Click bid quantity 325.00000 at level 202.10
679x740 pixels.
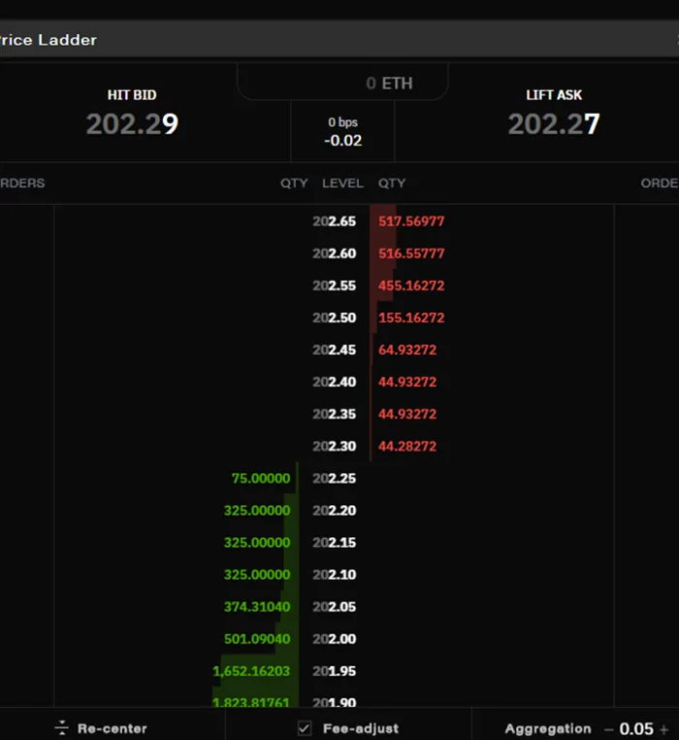pyautogui.click(x=257, y=574)
